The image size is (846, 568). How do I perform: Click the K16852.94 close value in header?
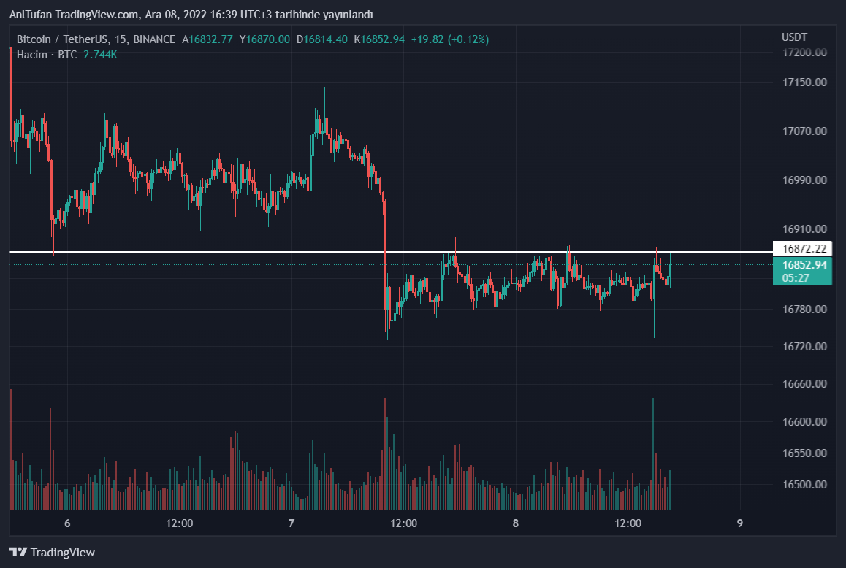pos(379,39)
